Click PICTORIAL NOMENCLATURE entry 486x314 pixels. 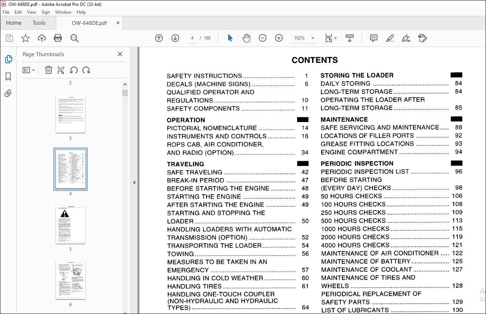click(237, 128)
